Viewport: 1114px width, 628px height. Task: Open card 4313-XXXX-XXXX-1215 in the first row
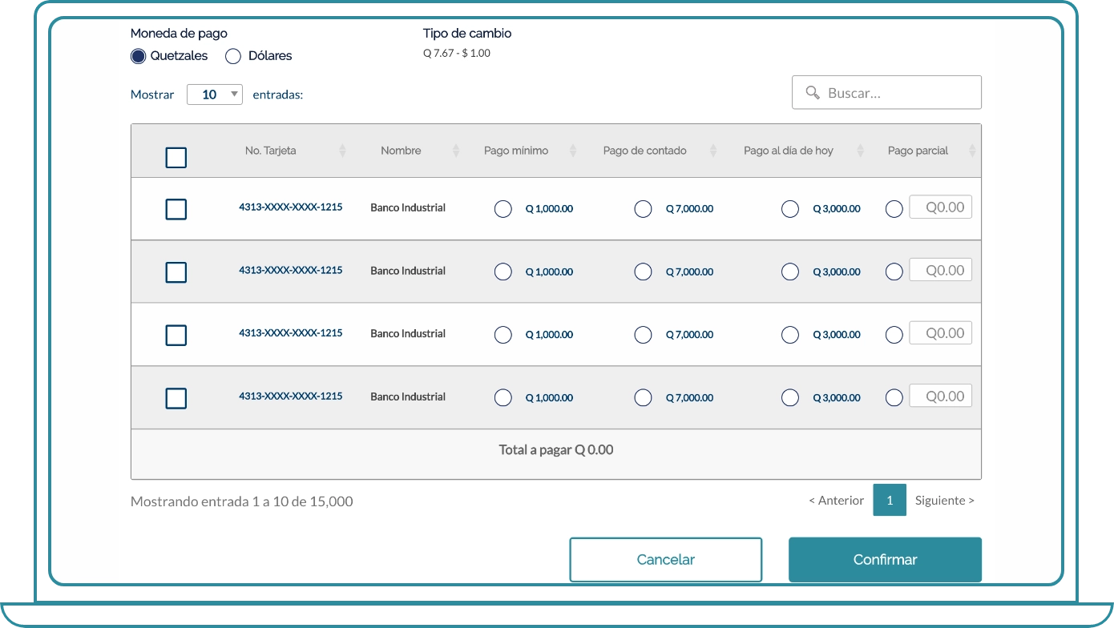point(291,207)
